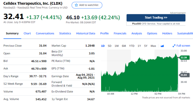
Task: Switch chart to 6M range
Action: (x=124, y=46)
